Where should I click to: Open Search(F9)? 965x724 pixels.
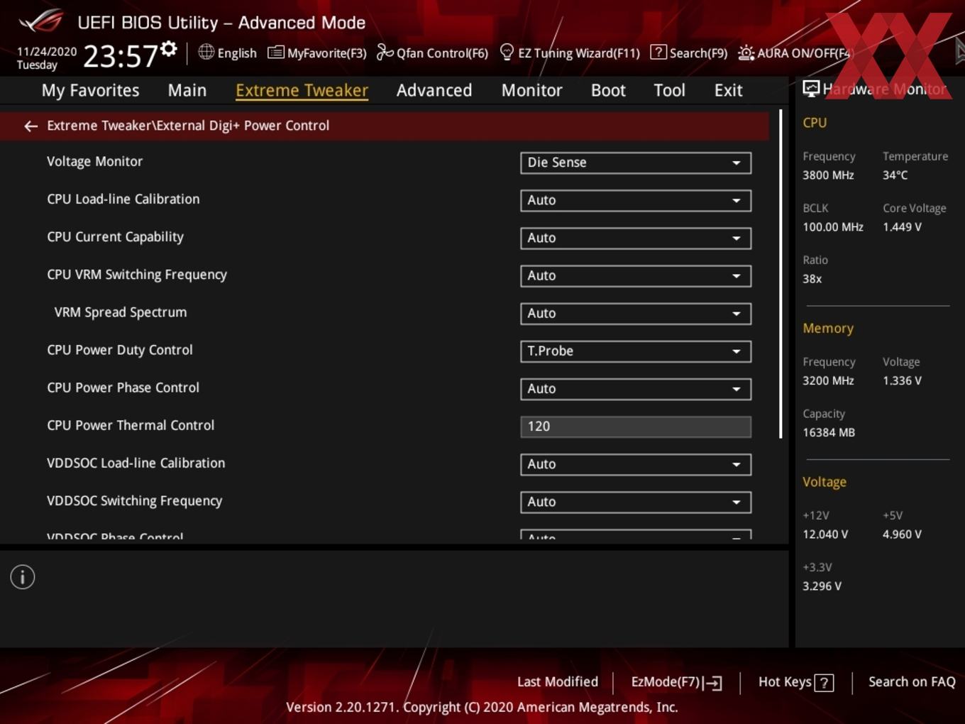(x=689, y=53)
